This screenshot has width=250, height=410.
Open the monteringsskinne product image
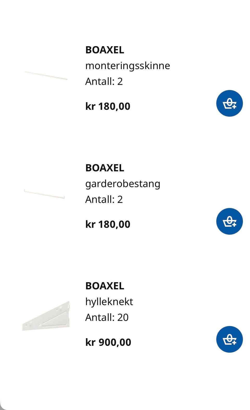(x=46, y=75)
